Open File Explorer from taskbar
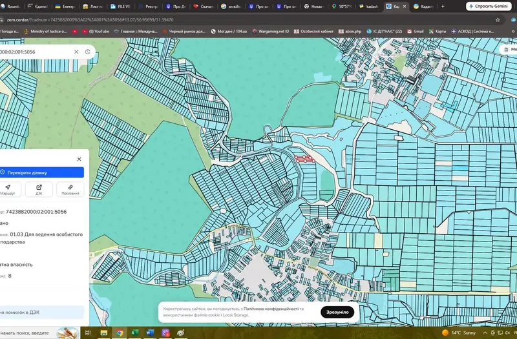 (104, 333)
